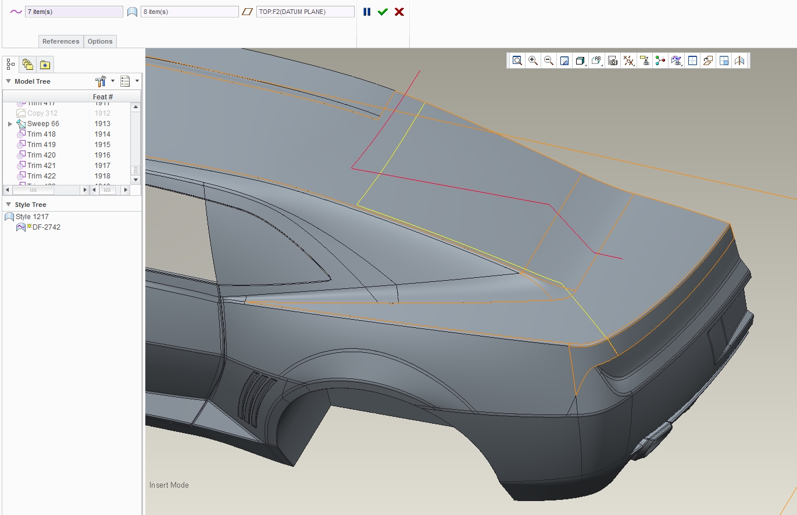Open dropdown arrow next to settings hammer
The image size is (797, 515).
[112, 81]
